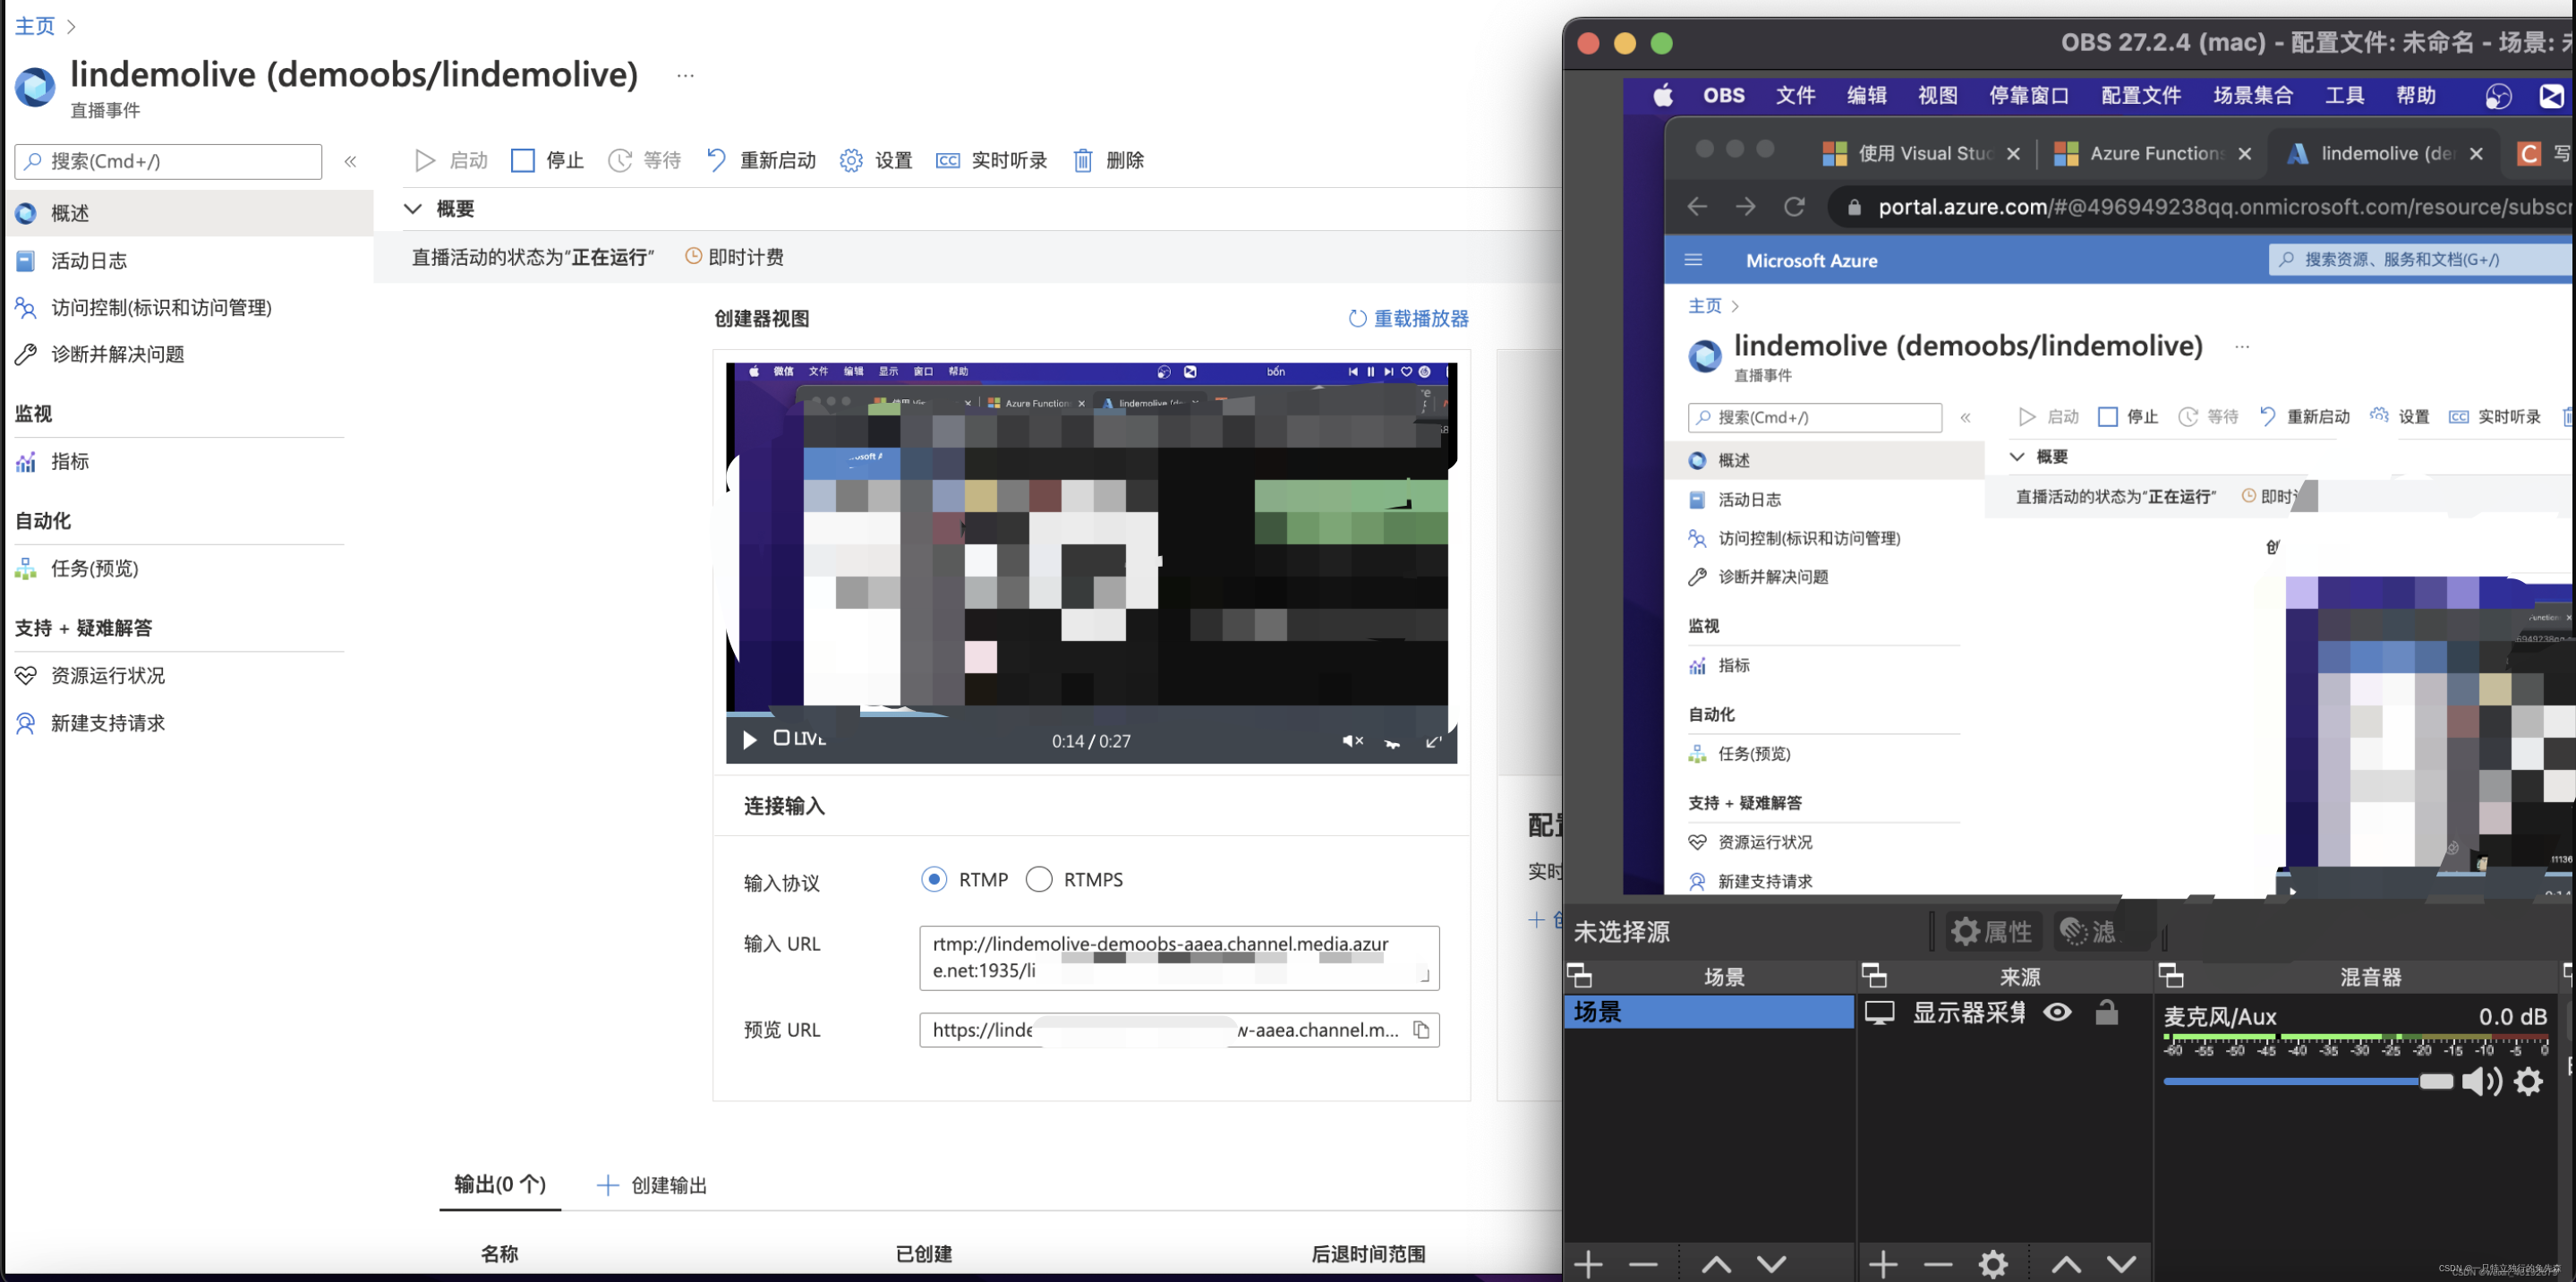Open the 工具 menu in OBS
The image size is (2576, 1282).
pos(2344,96)
